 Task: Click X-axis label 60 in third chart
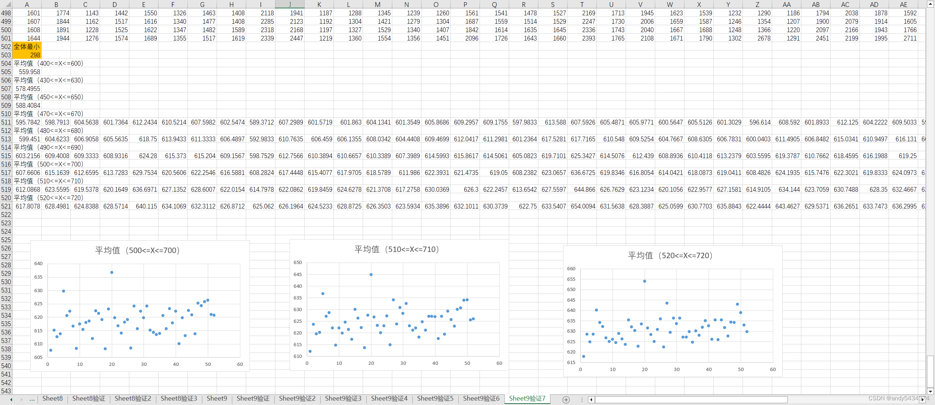pos(773,370)
